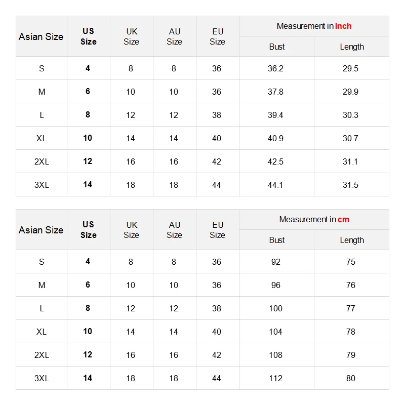Click the 37.8 bust measurement
405x405 pixels.
275,92
